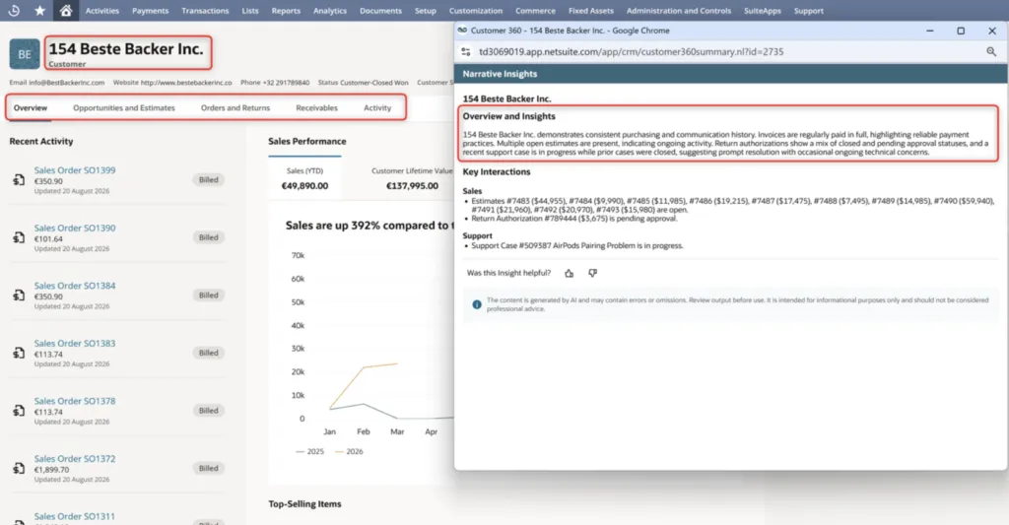Viewport: 1009px width, 525px height.
Task: Open the SuiteApps menu
Action: [x=763, y=11]
